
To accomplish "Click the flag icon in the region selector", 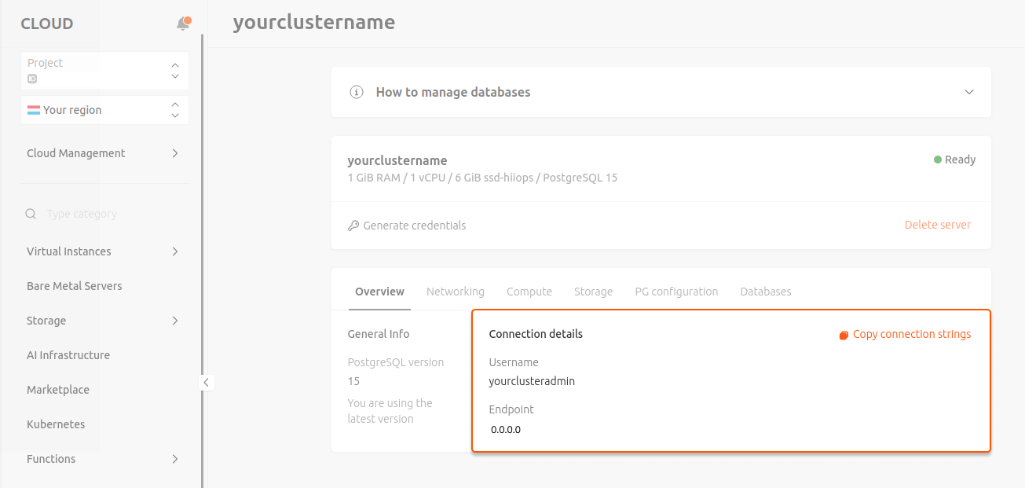I will point(33,109).
